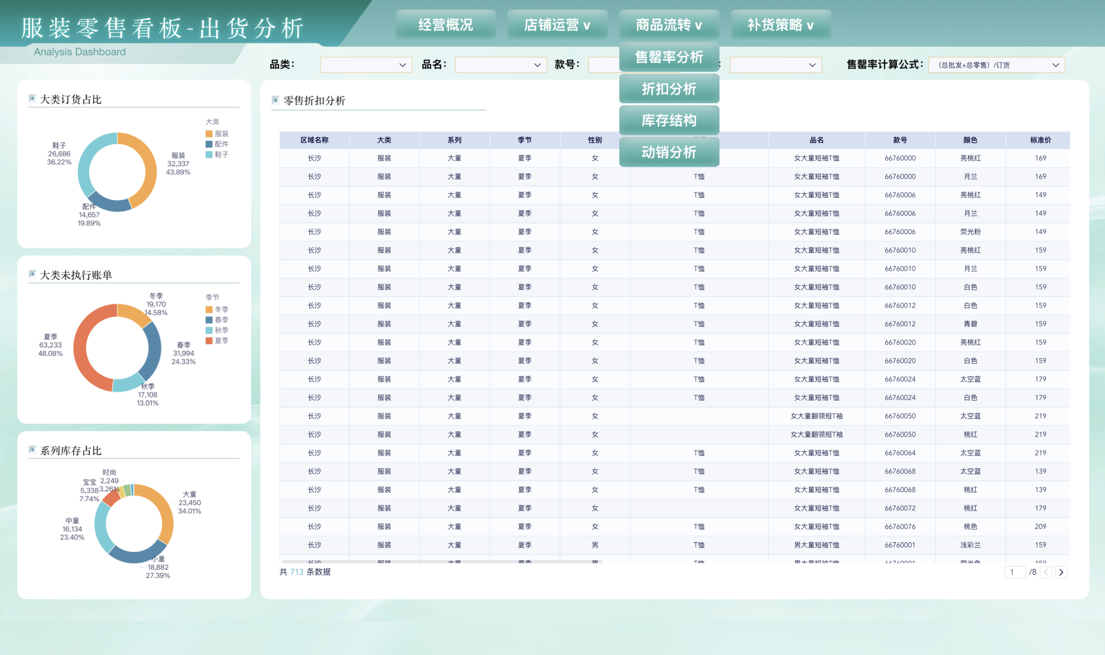Viewport: 1105px width, 655px height.
Task: Click the previous page arrow
Action: pyautogui.click(x=1046, y=572)
